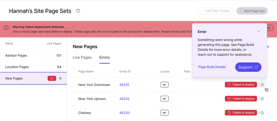Click Chelsea page name
This screenshot has height=121, width=277.
click(x=84, y=113)
